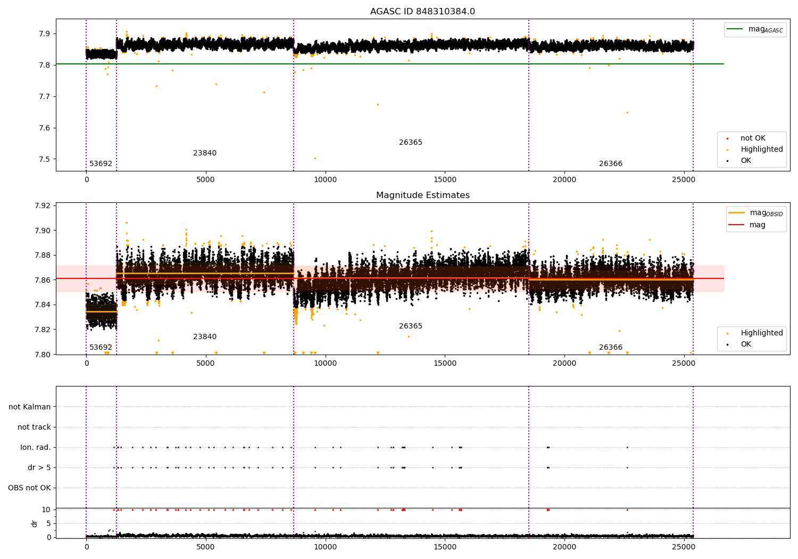Click the 'not Kalman' row label
This screenshot has width=798, height=559.
click(x=30, y=407)
